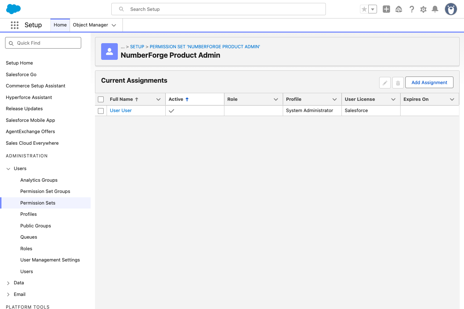
Task: Open the User License column menu chevron
Action: coord(393,99)
